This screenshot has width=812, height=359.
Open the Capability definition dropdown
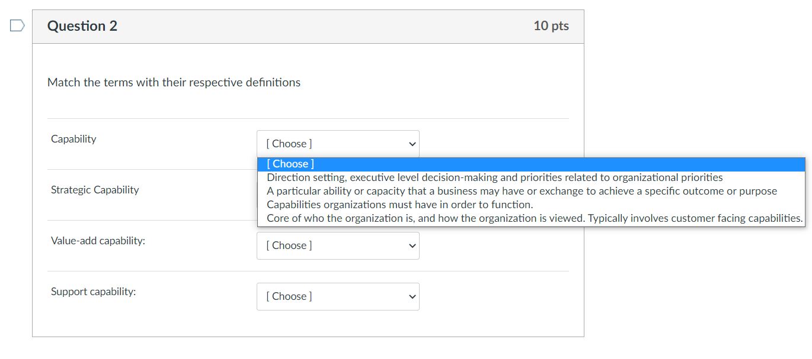point(338,144)
